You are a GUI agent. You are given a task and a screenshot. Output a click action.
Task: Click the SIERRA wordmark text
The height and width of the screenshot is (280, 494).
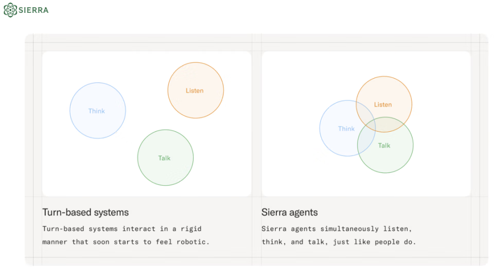33,10
